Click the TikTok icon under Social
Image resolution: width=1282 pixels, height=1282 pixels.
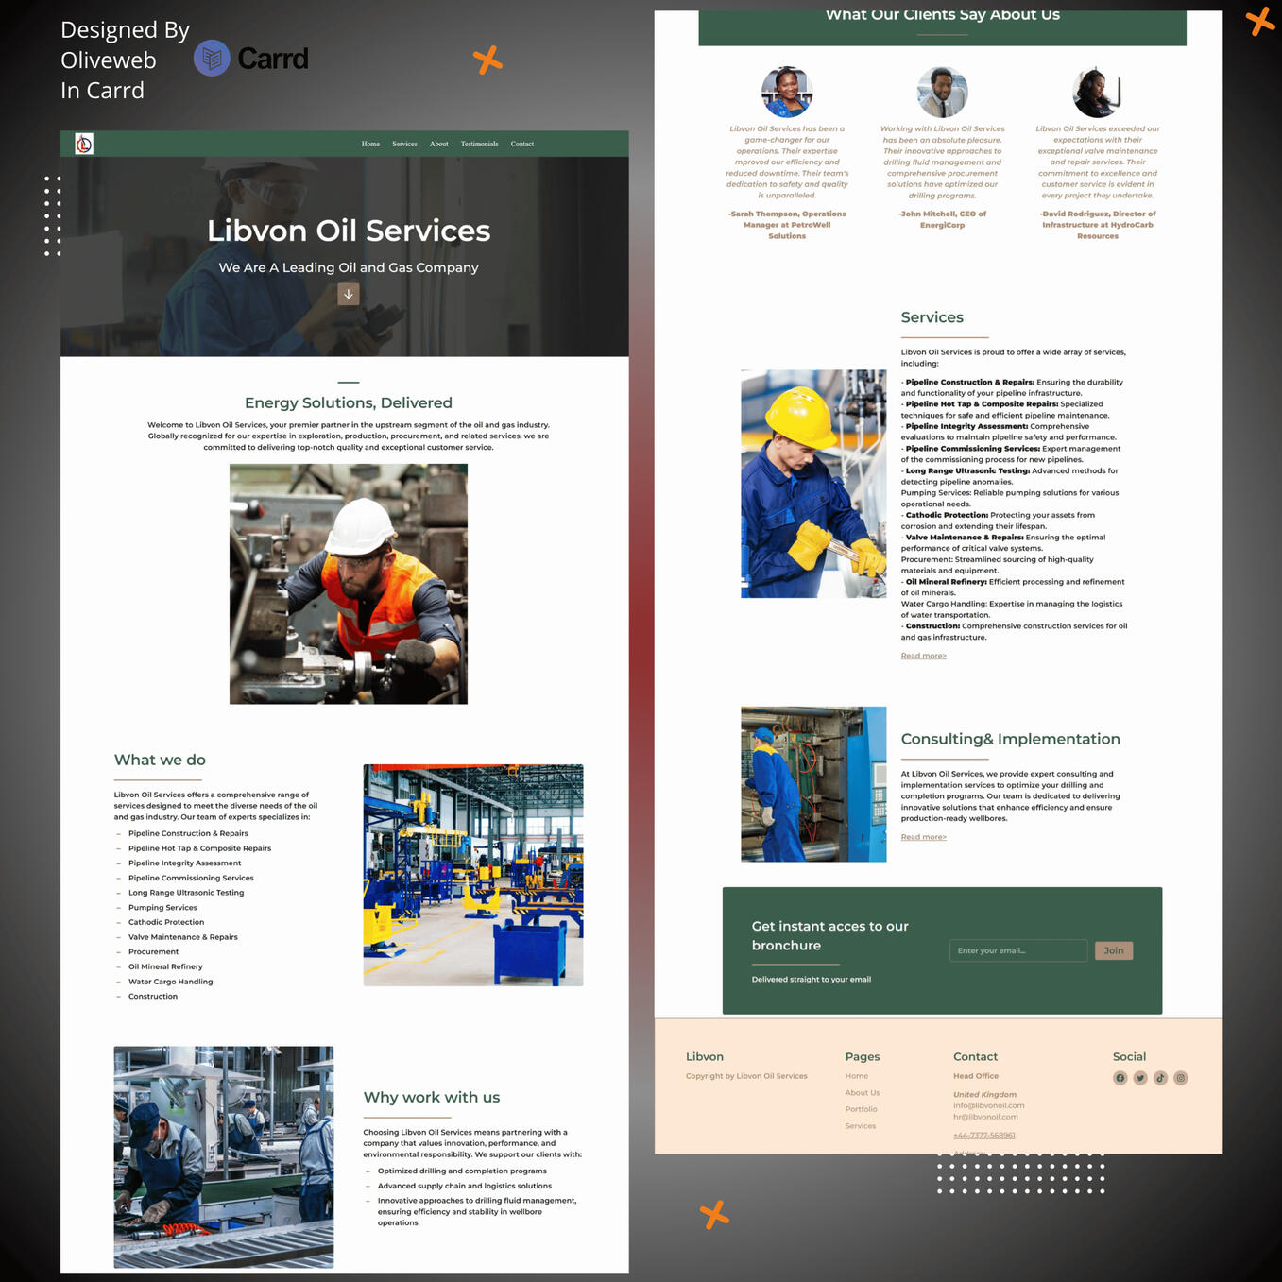click(x=1160, y=1078)
